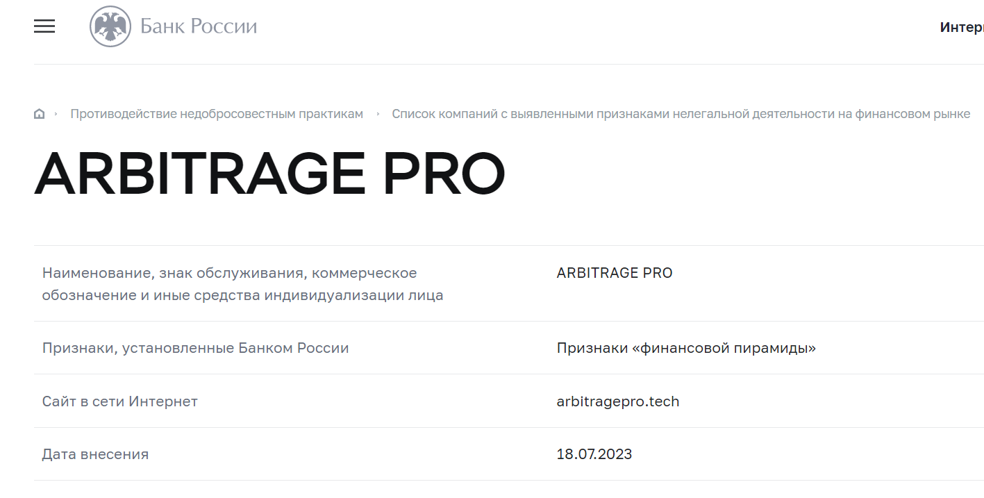Open the partially visible Интер… header link
Viewport: 984px width, 498px height.
(962, 27)
